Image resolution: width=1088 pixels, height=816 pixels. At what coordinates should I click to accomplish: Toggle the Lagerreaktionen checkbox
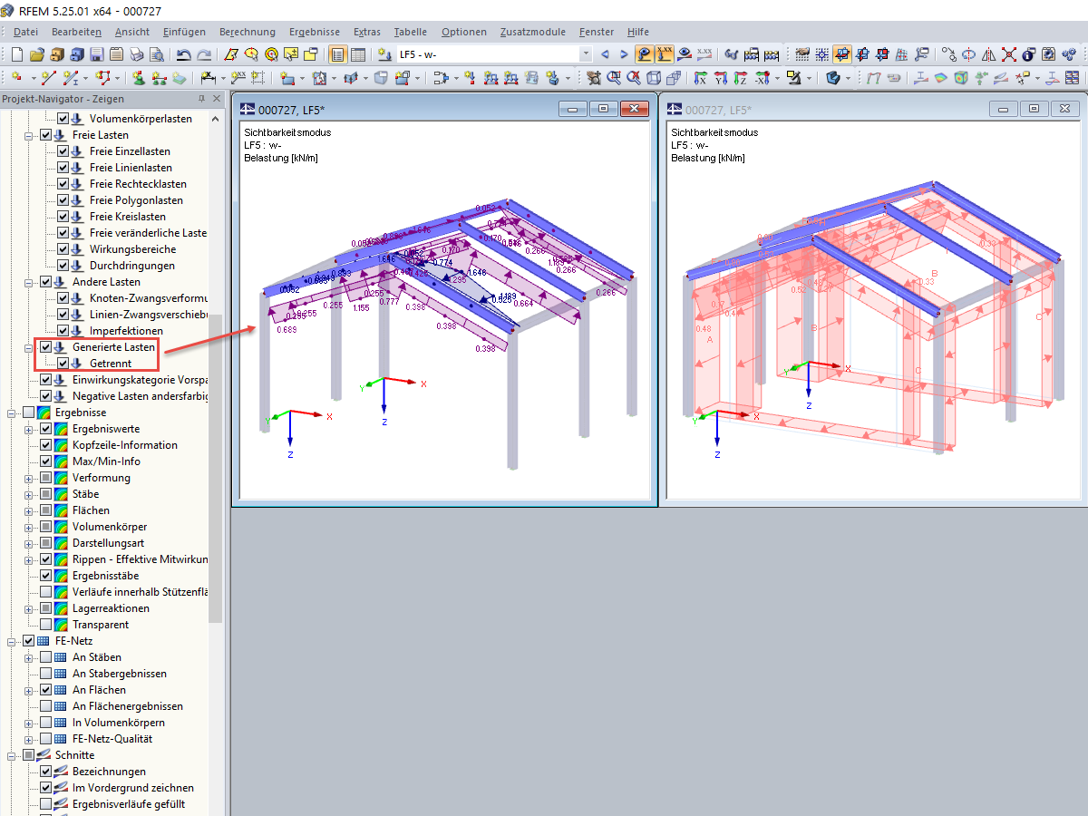pyautogui.click(x=46, y=608)
